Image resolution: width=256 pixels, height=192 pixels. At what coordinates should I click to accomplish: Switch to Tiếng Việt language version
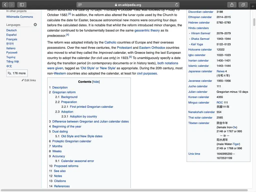point(12,61)
